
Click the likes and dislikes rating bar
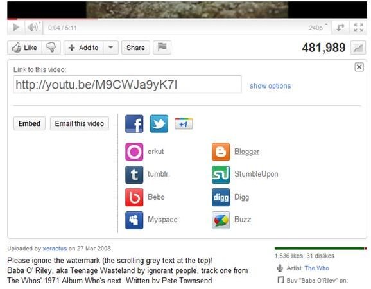click(x=320, y=249)
